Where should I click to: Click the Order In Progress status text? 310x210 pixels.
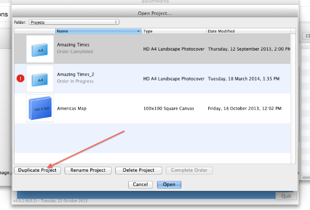75,82
